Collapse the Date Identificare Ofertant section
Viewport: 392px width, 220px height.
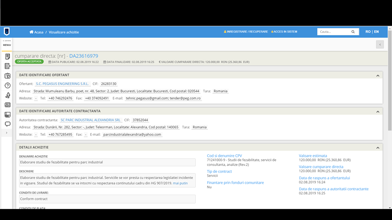coord(378,75)
